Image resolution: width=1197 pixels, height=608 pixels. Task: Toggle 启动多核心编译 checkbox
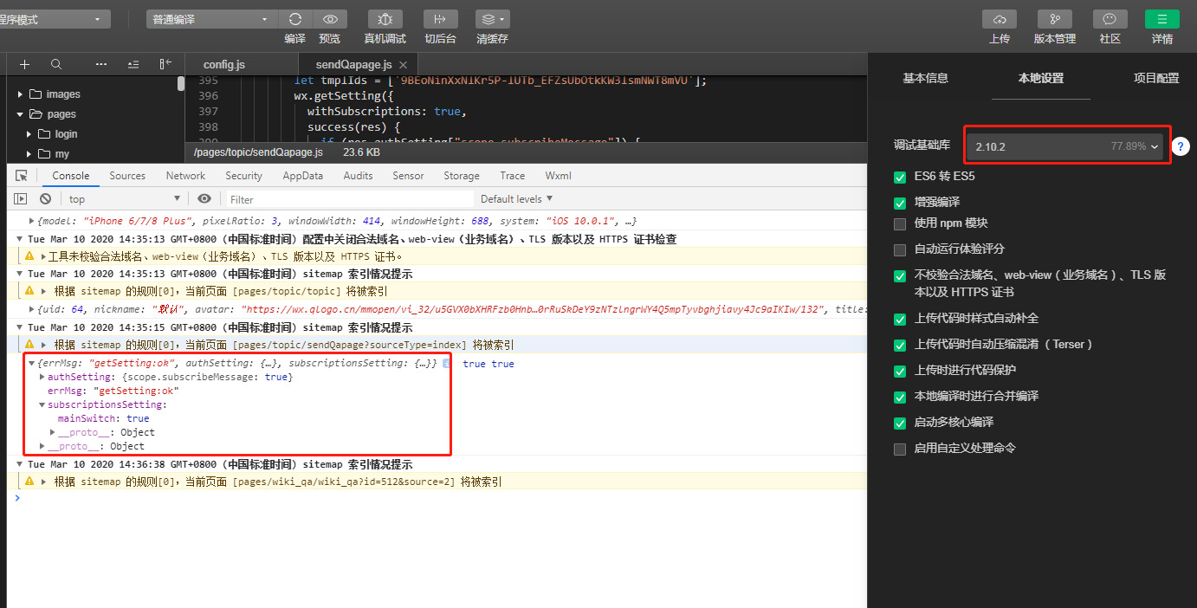point(900,423)
